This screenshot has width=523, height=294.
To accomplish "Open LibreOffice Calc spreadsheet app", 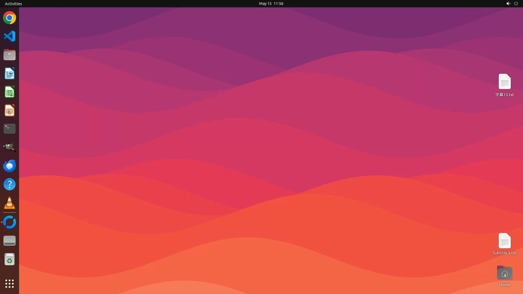I will pos(10,92).
